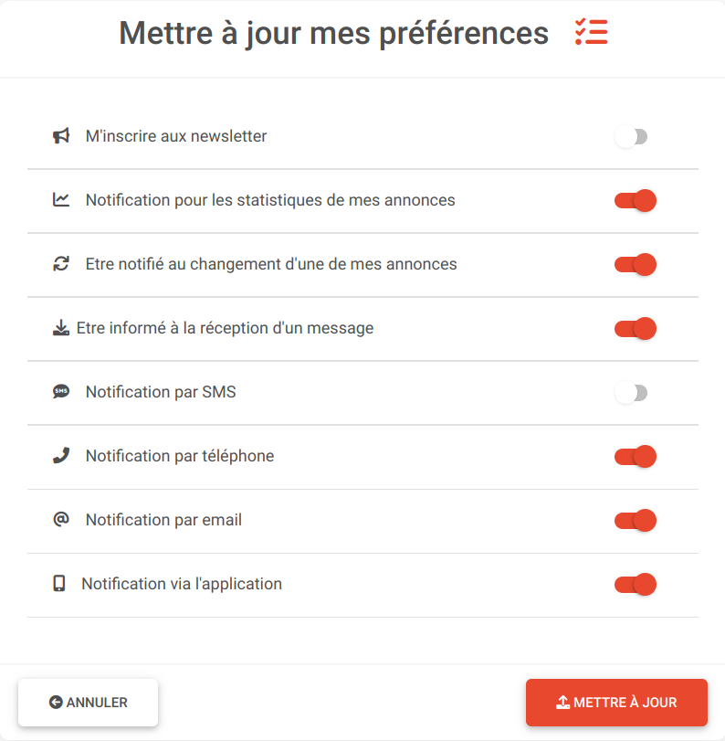
Task: Enable the newsletter subscription toggle
Action: (x=631, y=137)
